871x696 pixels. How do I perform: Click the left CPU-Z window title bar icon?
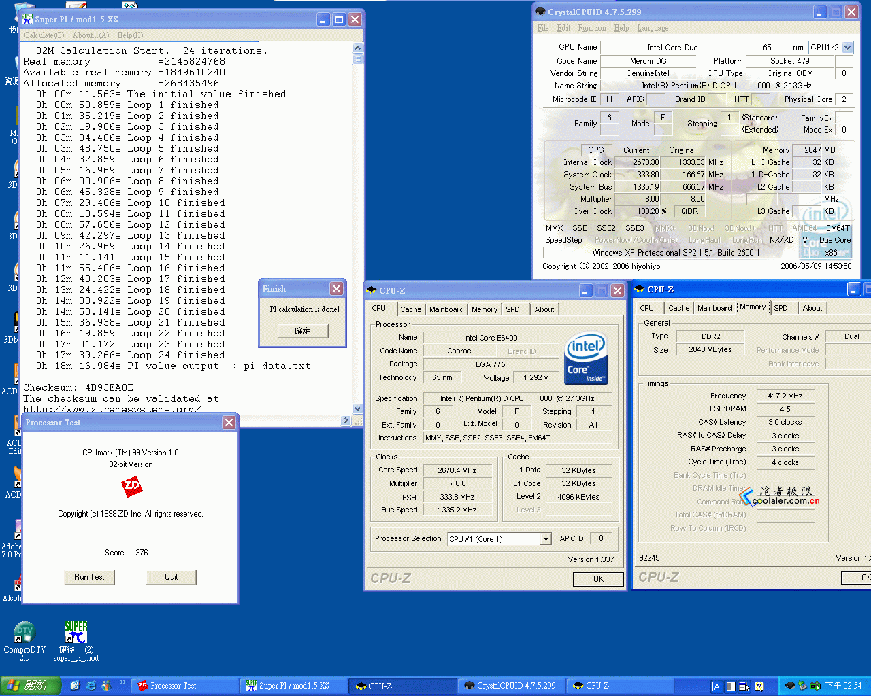pos(372,290)
